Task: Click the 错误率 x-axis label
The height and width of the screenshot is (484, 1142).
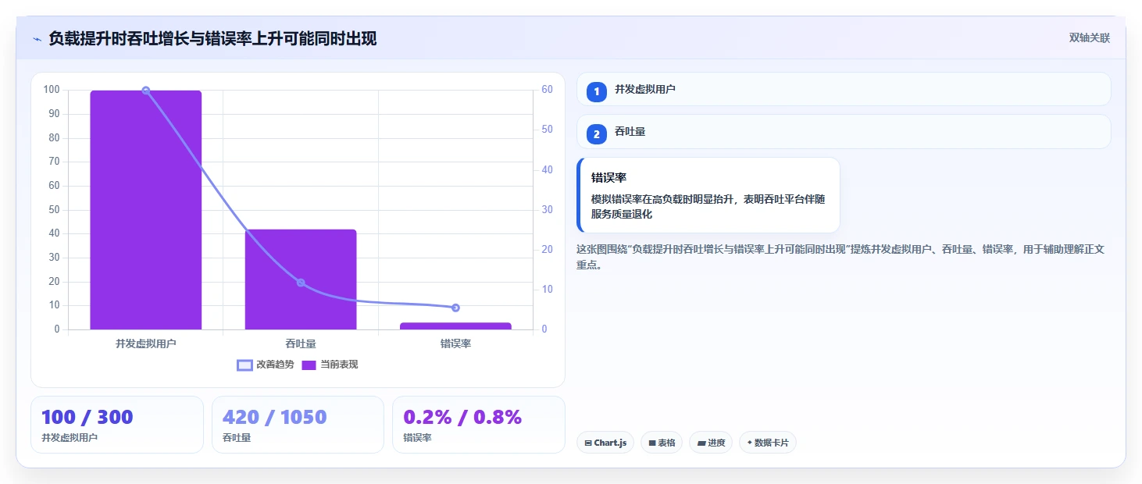Action: [455, 343]
